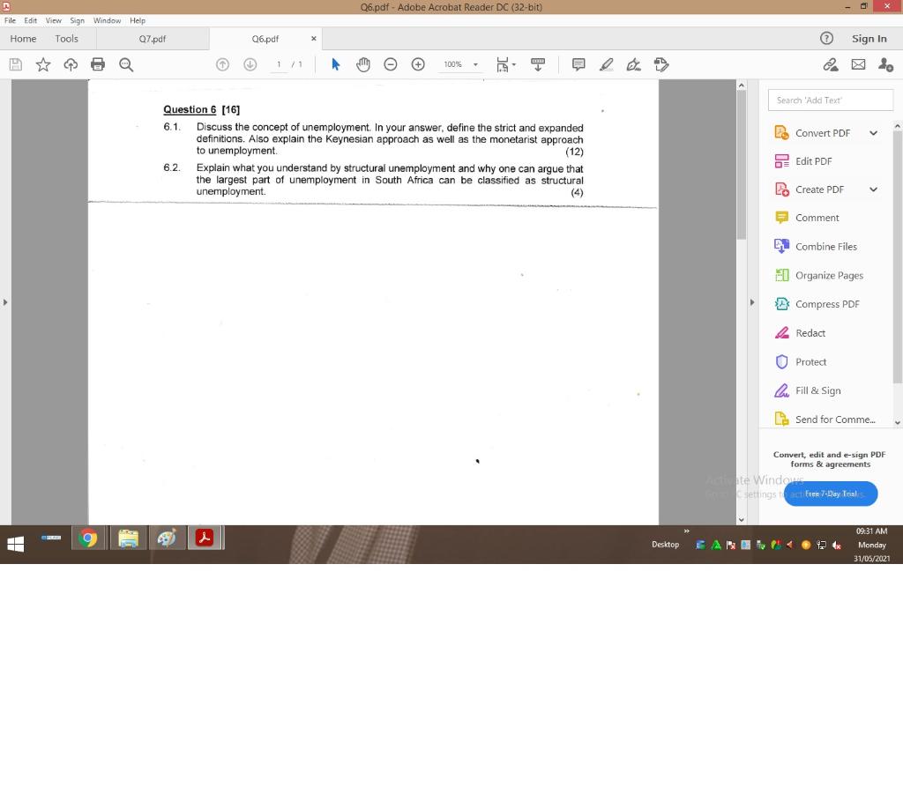Zoom in using the plus icon
The image size is (903, 802).
coord(418,63)
